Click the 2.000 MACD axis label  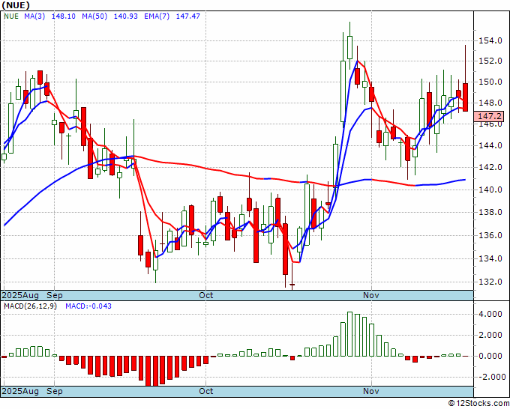(x=490, y=335)
